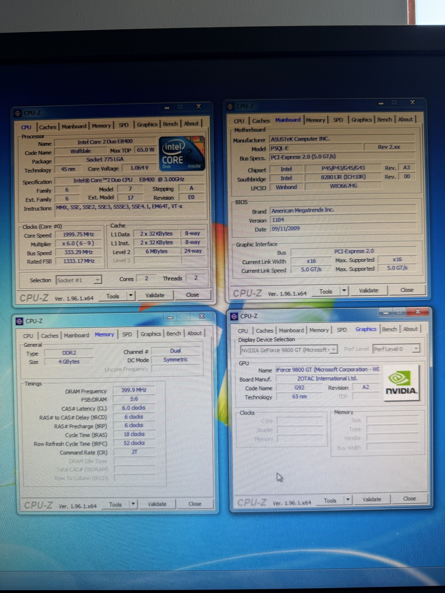
Task: Click Command Rate 2T value
Action: [x=134, y=452]
